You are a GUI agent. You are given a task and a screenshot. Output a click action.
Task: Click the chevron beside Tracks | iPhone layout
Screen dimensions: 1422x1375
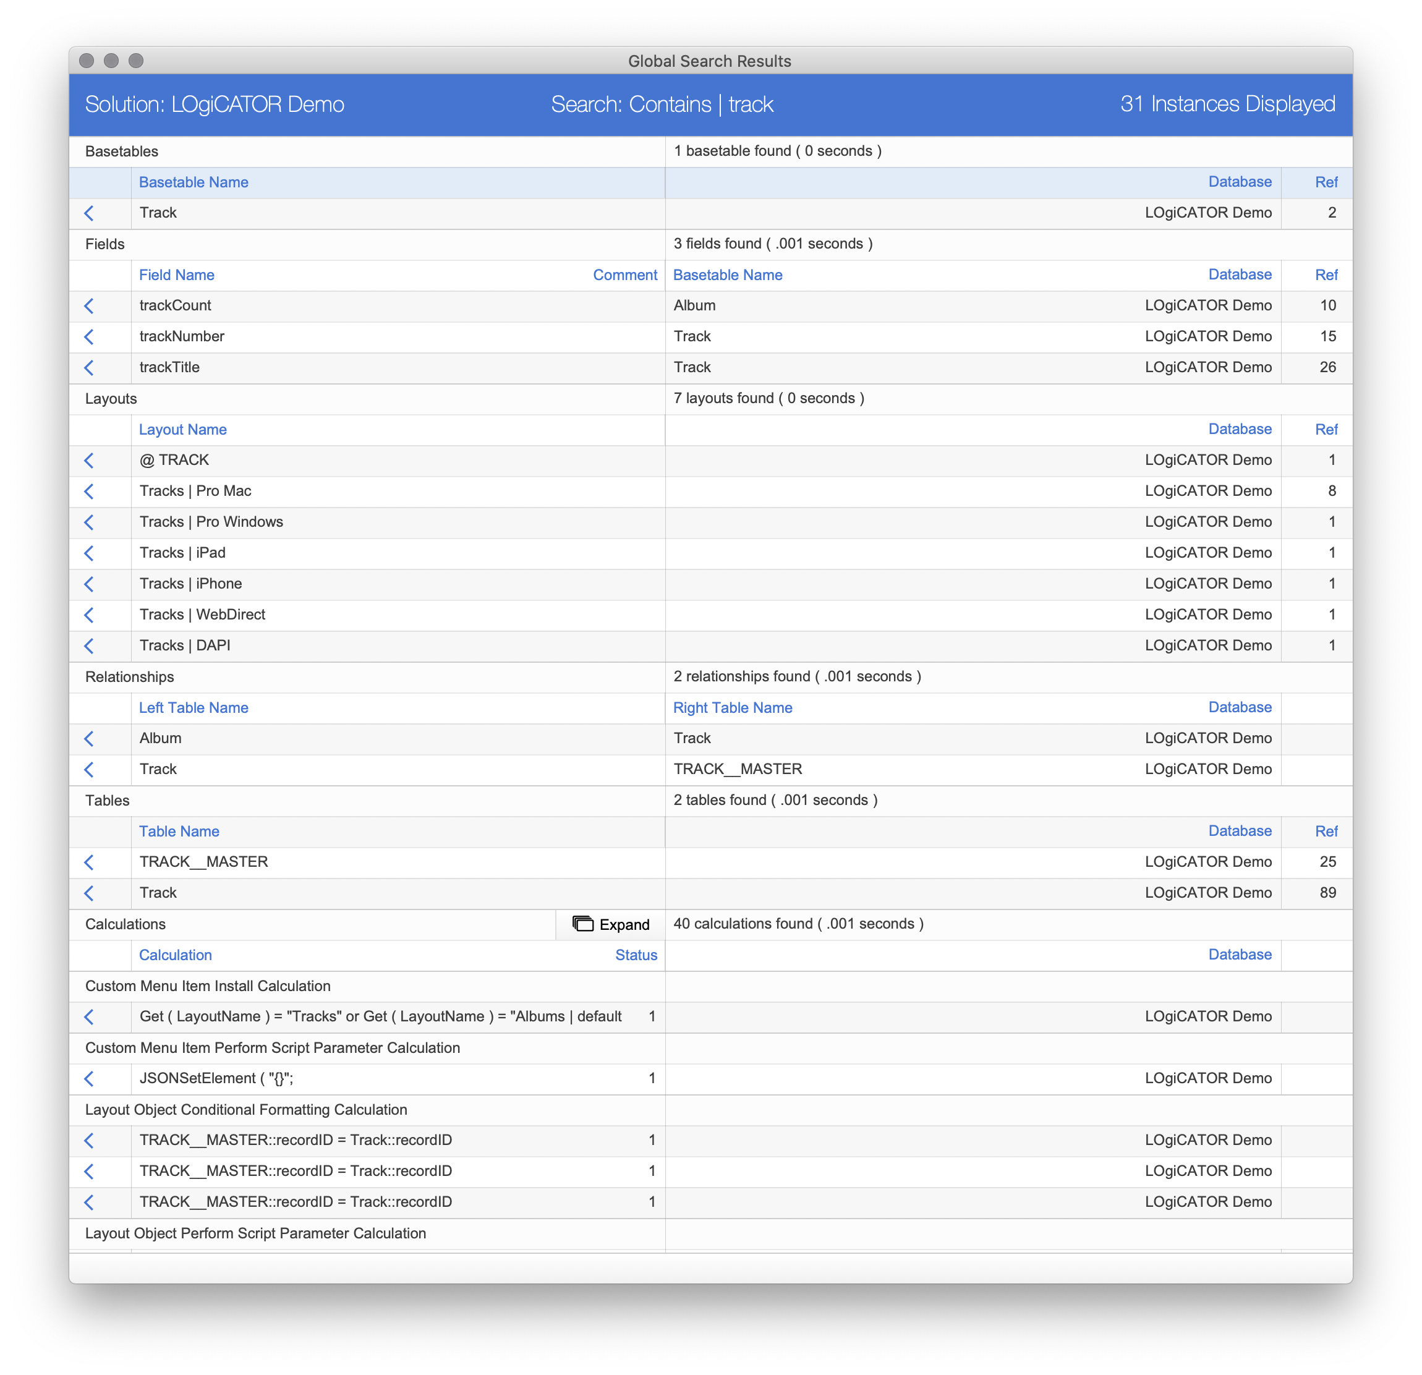(89, 584)
